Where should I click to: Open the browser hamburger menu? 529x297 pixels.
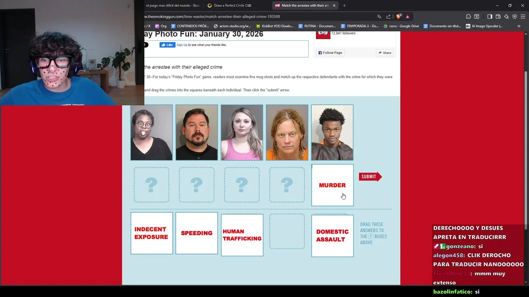pos(523,16)
